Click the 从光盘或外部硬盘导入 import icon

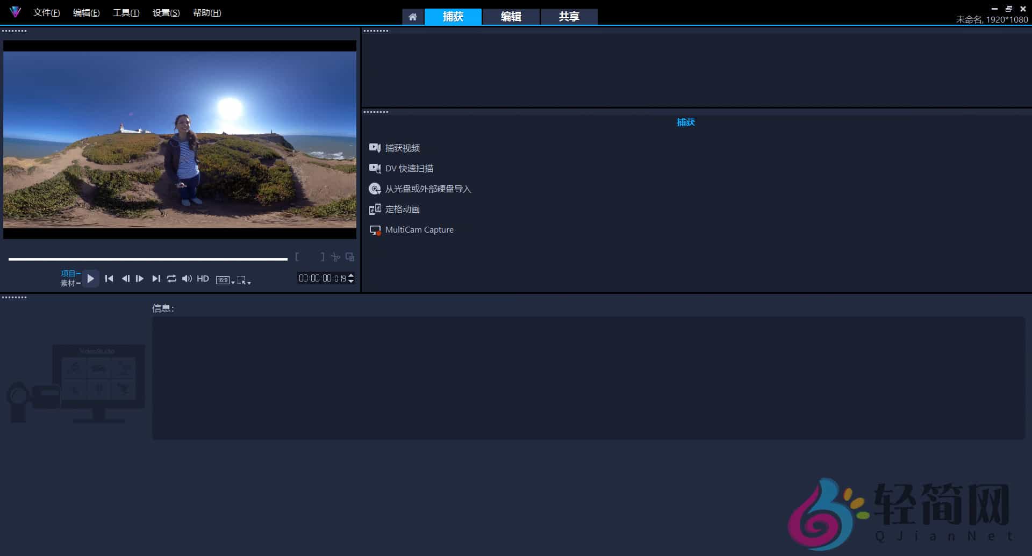coord(375,189)
